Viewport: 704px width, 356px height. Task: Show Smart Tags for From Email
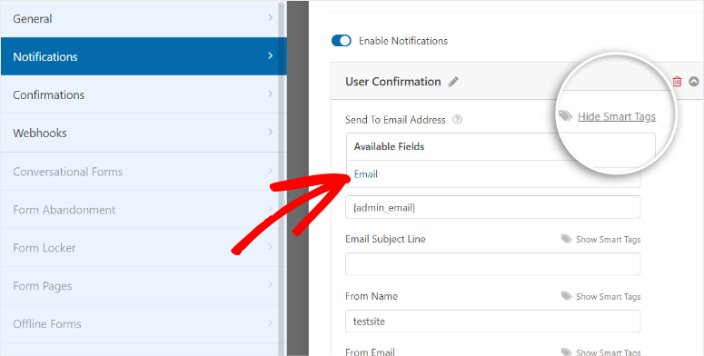click(x=608, y=352)
